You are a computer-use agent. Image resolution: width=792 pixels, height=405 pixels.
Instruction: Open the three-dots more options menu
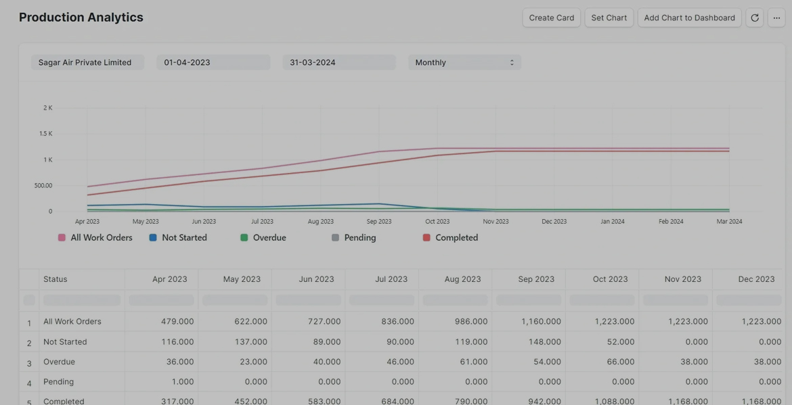tap(776, 18)
